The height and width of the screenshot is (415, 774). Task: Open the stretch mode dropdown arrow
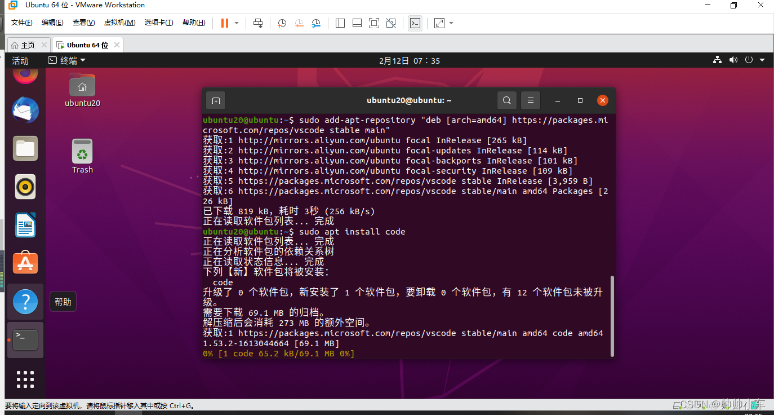click(451, 23)
